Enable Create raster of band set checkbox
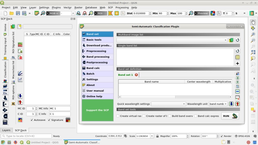This screenshot has height=145, width=258. pos(144,116)
